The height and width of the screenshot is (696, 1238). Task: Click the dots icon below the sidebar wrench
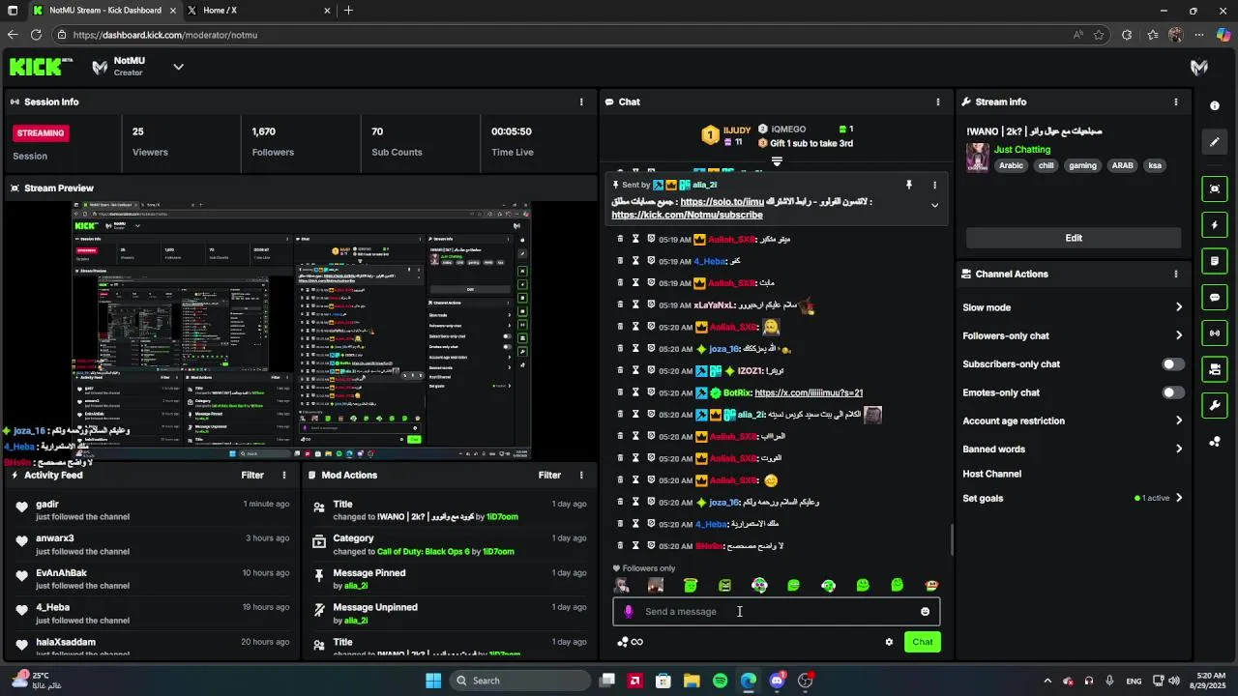1215,442
